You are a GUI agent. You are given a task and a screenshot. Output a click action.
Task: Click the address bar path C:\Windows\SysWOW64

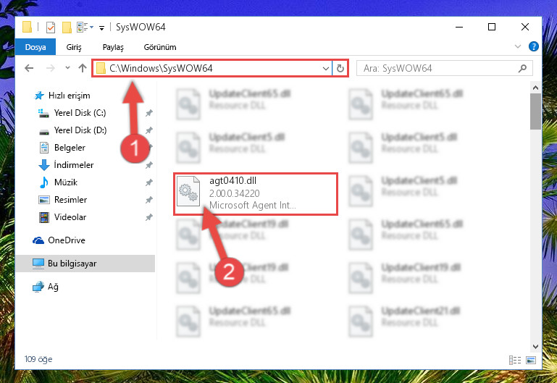161,68
